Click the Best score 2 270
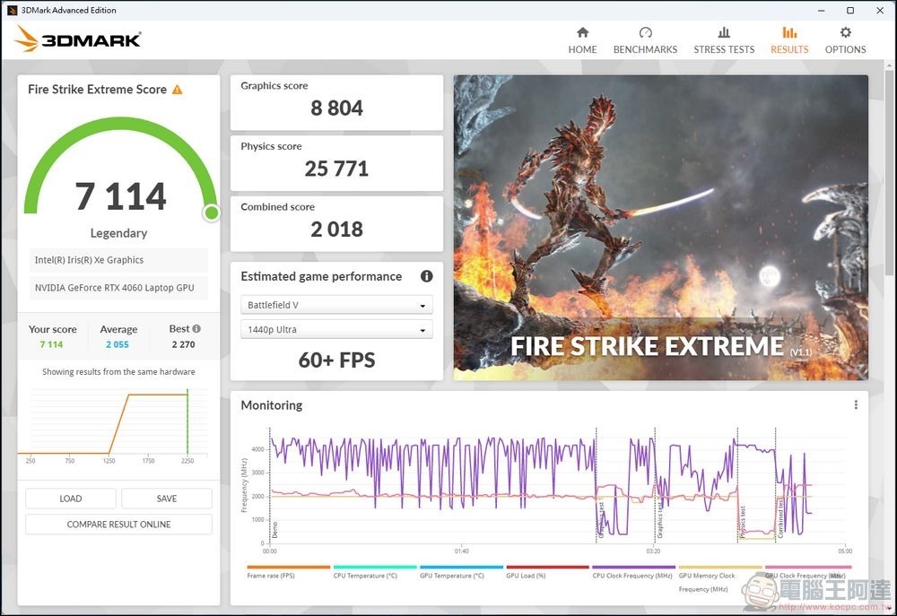The height and width of the screenshot is (616, 897). [183, 344]
